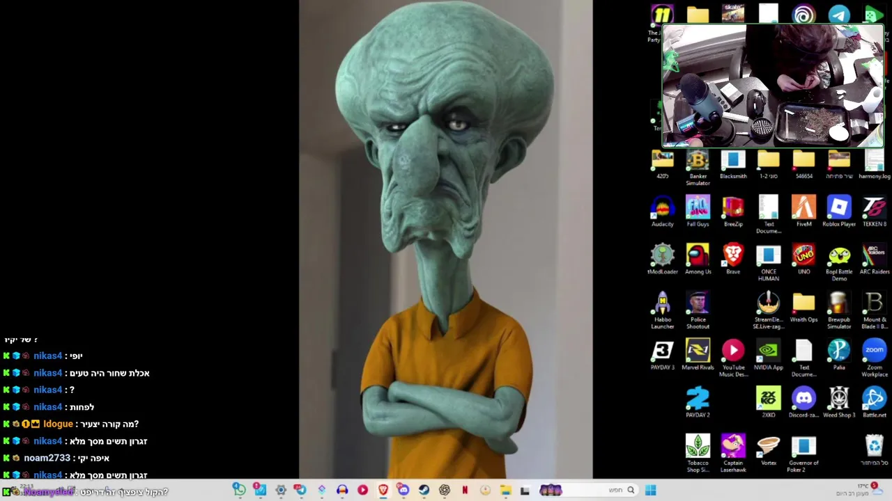
Task: Launch Vortex from the desktop
Action: [769, 450]
